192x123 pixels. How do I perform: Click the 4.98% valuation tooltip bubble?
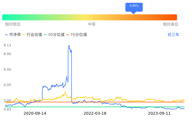click(x=134, y=6)
